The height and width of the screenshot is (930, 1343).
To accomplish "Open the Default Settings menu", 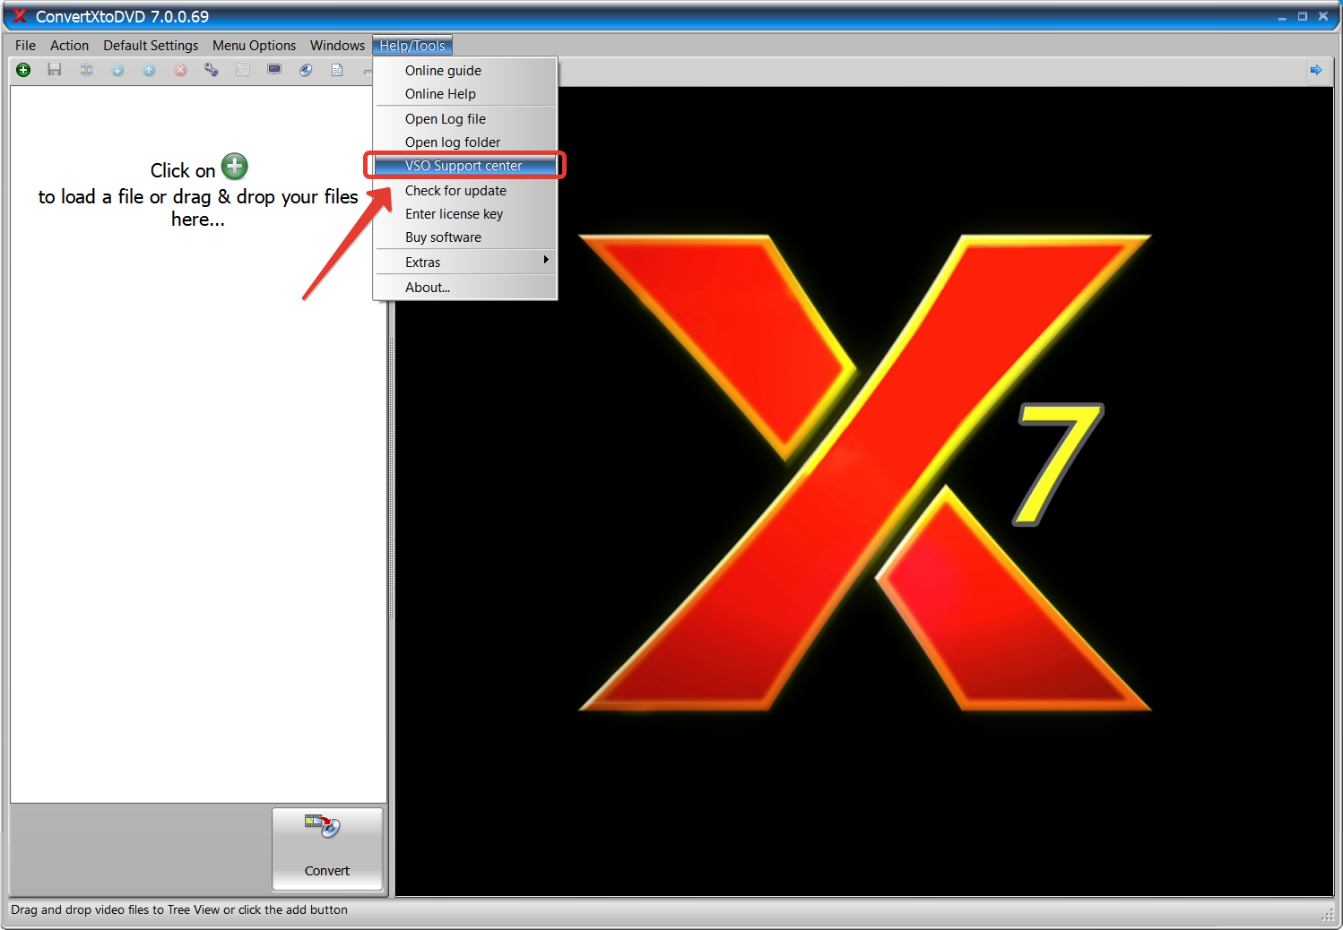I will [x=151, y=46].
